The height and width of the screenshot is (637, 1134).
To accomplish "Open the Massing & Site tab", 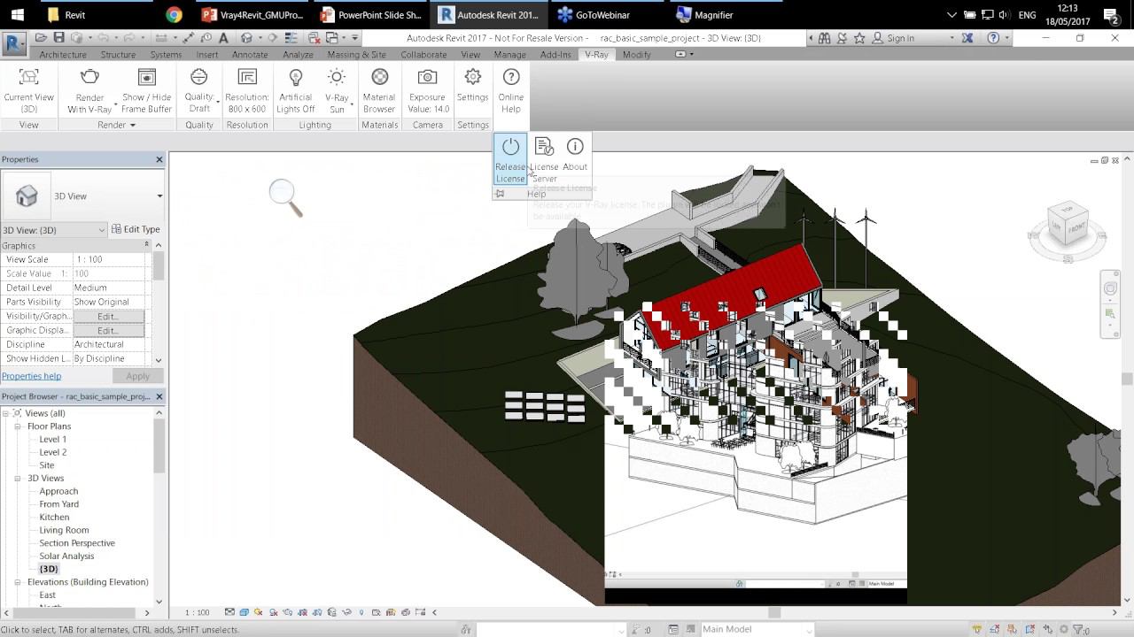I will click(x=356, y=55).
